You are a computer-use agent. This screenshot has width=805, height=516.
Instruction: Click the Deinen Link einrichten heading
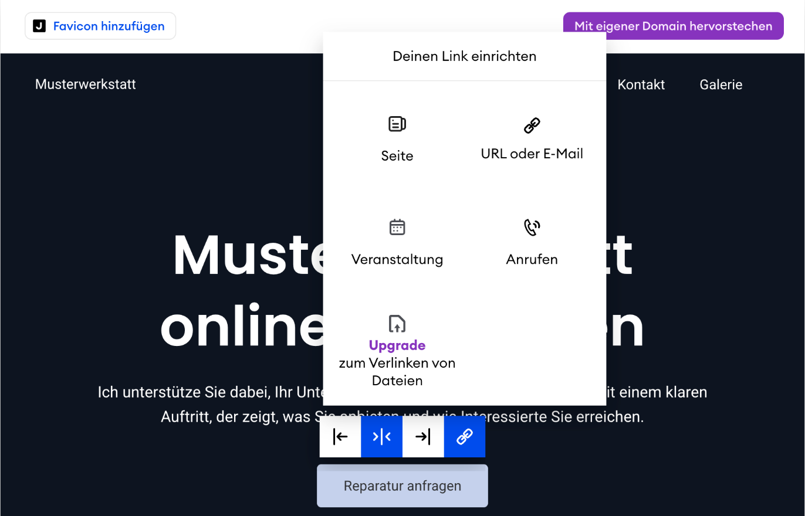pyautogui.click(x=465, y=56)
